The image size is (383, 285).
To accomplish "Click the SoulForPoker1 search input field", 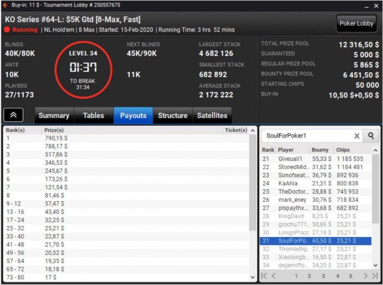I will [307, 136].
